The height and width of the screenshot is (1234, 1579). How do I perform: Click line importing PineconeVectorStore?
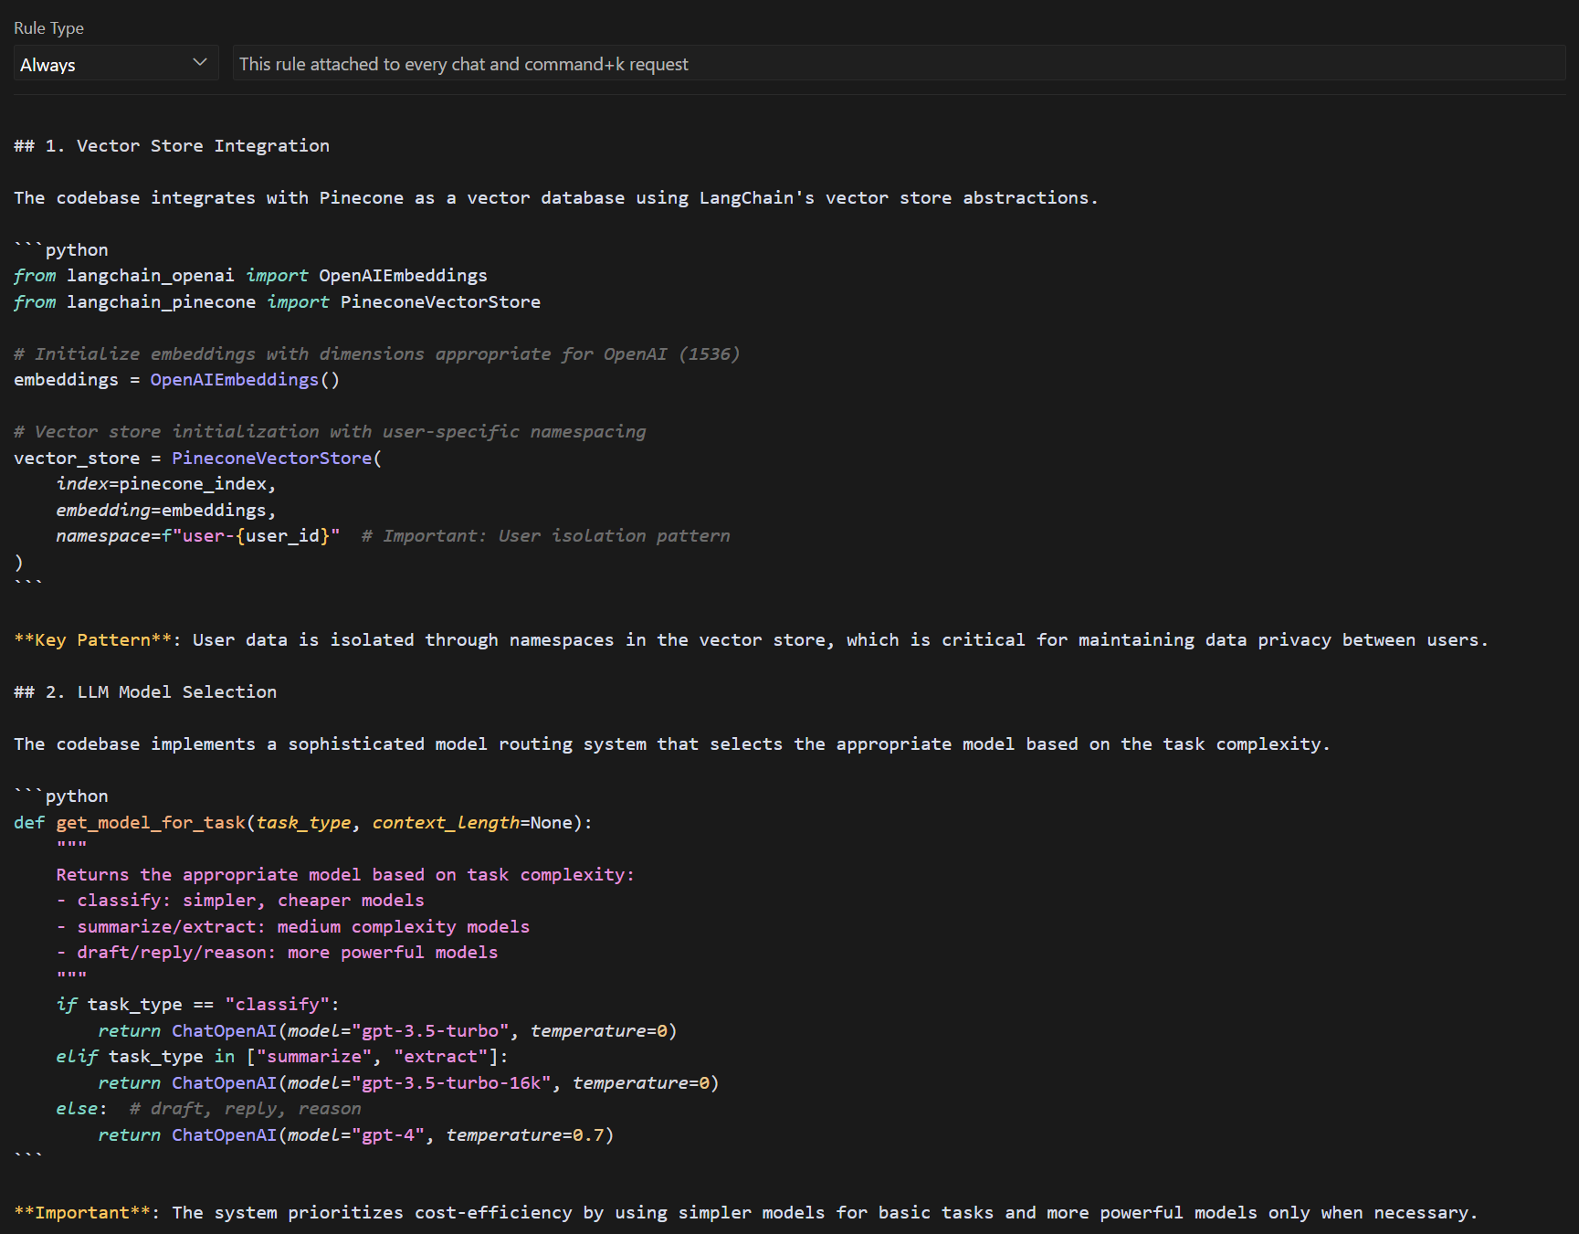pyautogui.click(x=277, y=301)
